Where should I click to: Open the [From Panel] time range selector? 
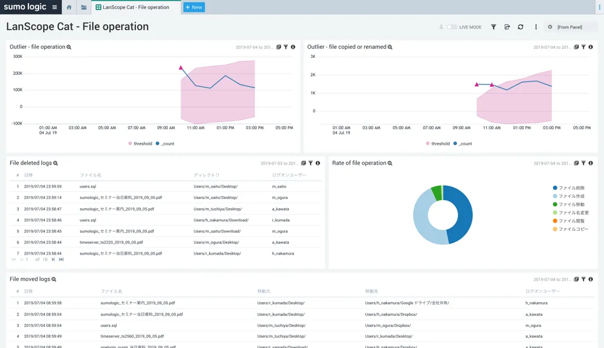[571, 27]
